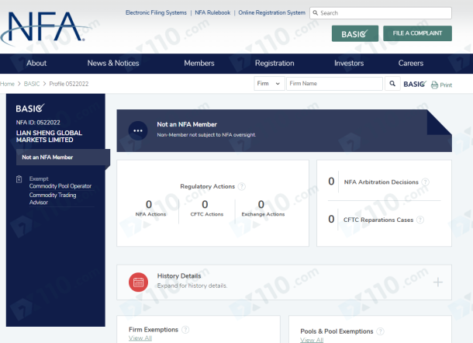Click CFTC Reparations Cases label
The height and width of the screenshot is (343, 473).
378,220
